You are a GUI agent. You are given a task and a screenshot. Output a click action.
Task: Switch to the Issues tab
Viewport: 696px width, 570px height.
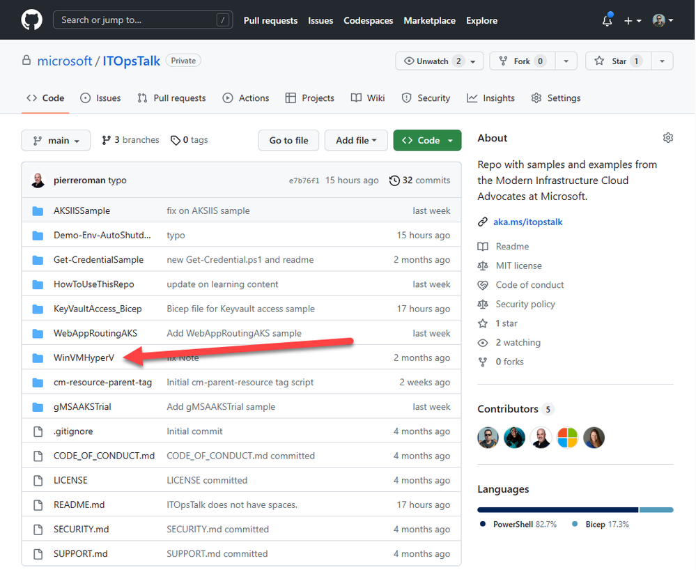(x=100, y=98)
